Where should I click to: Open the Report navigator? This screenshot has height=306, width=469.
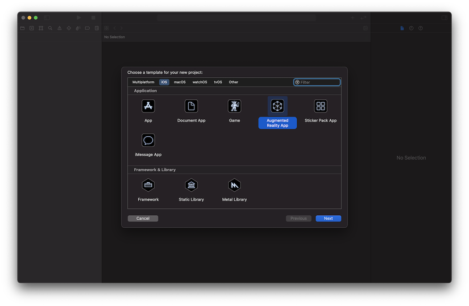97,28
